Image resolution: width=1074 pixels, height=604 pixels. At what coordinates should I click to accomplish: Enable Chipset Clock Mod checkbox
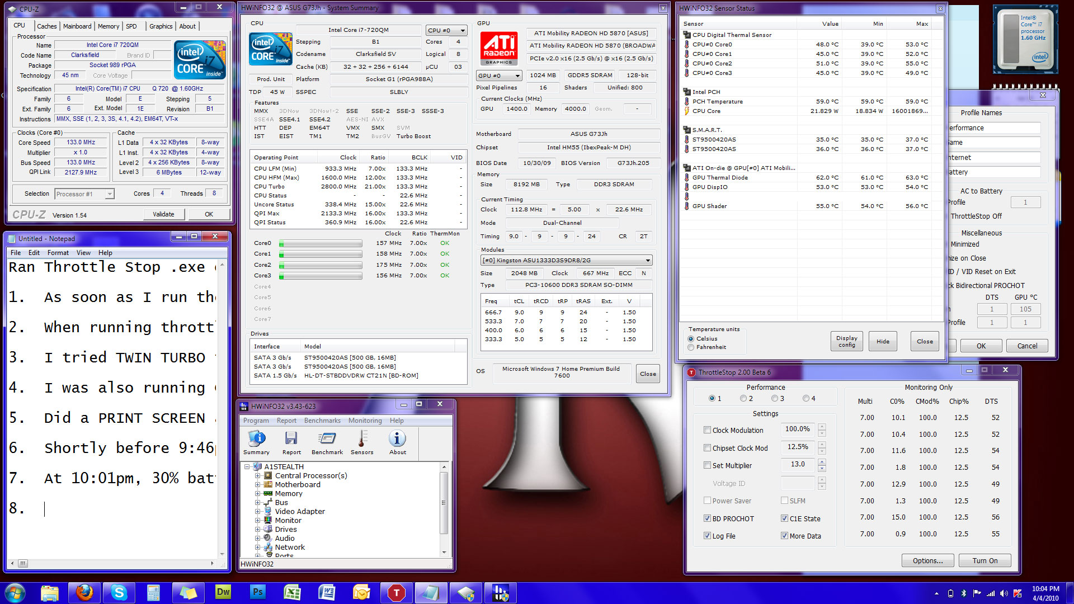pyautogui.click(x=707, y=448)
